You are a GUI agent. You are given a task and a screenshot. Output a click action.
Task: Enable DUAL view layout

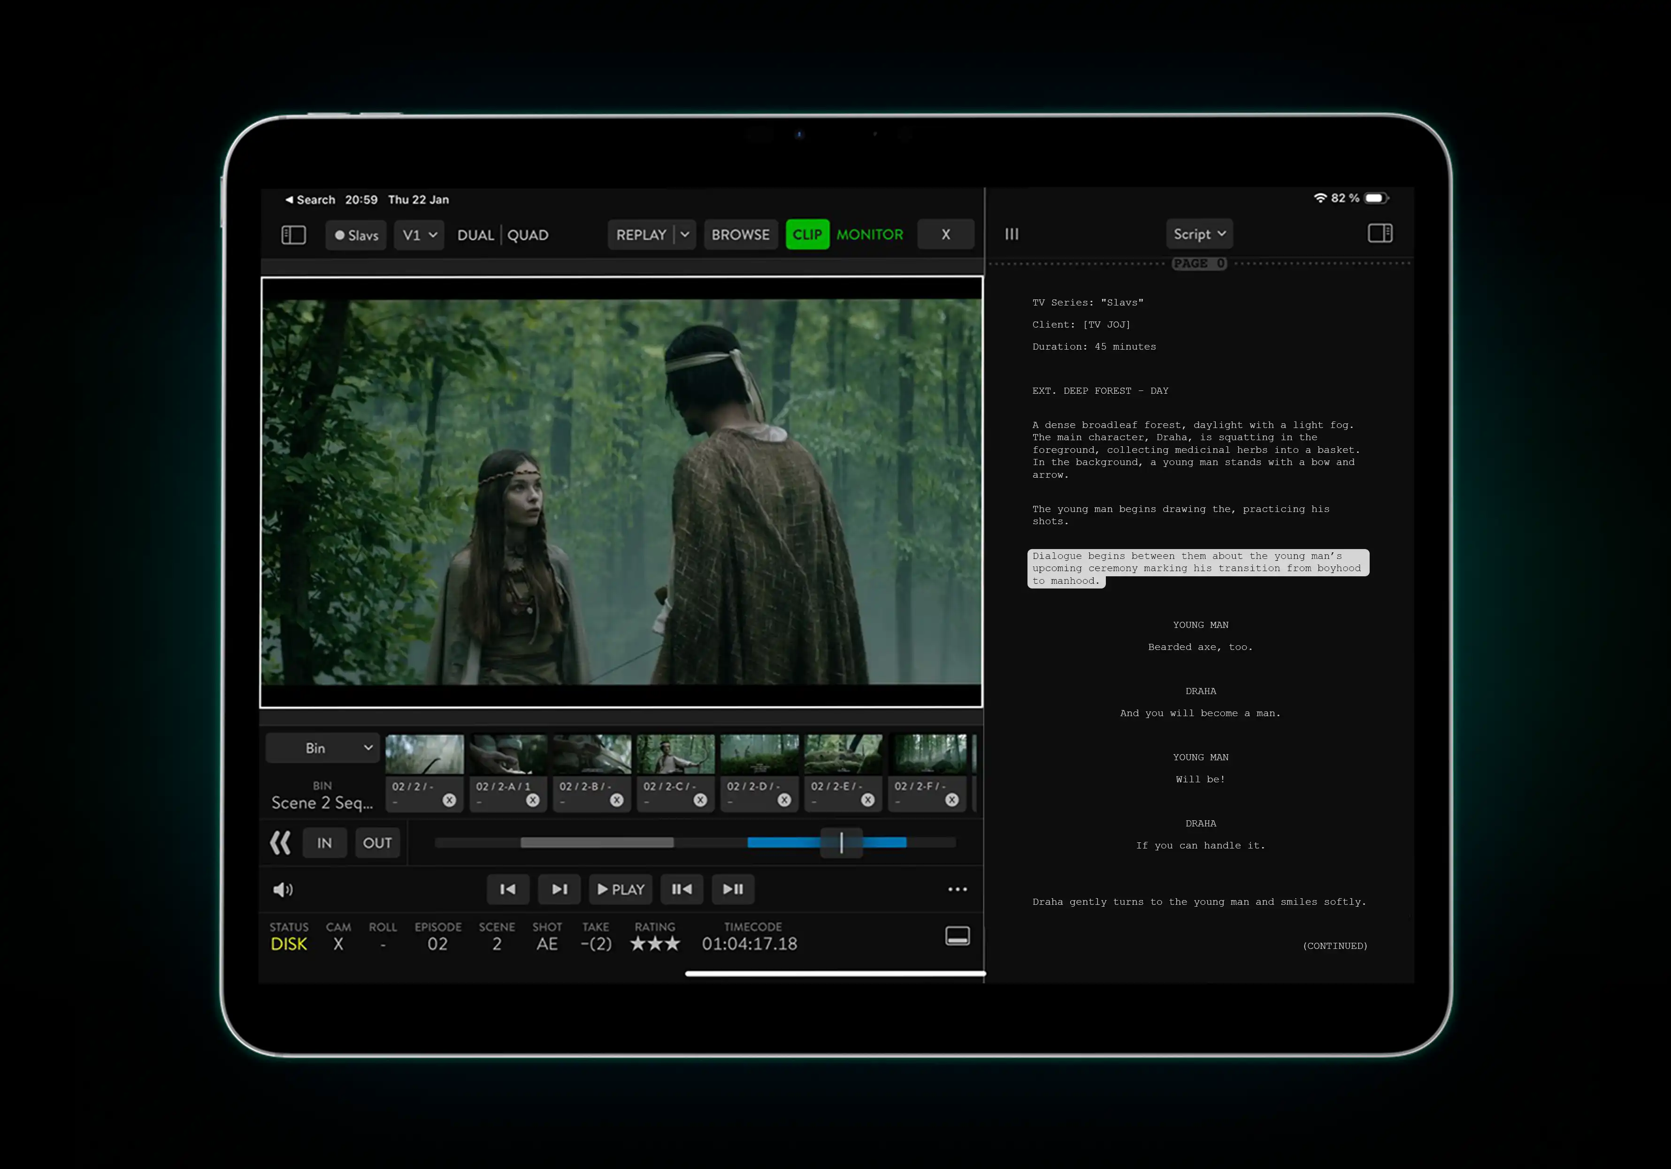475,235
